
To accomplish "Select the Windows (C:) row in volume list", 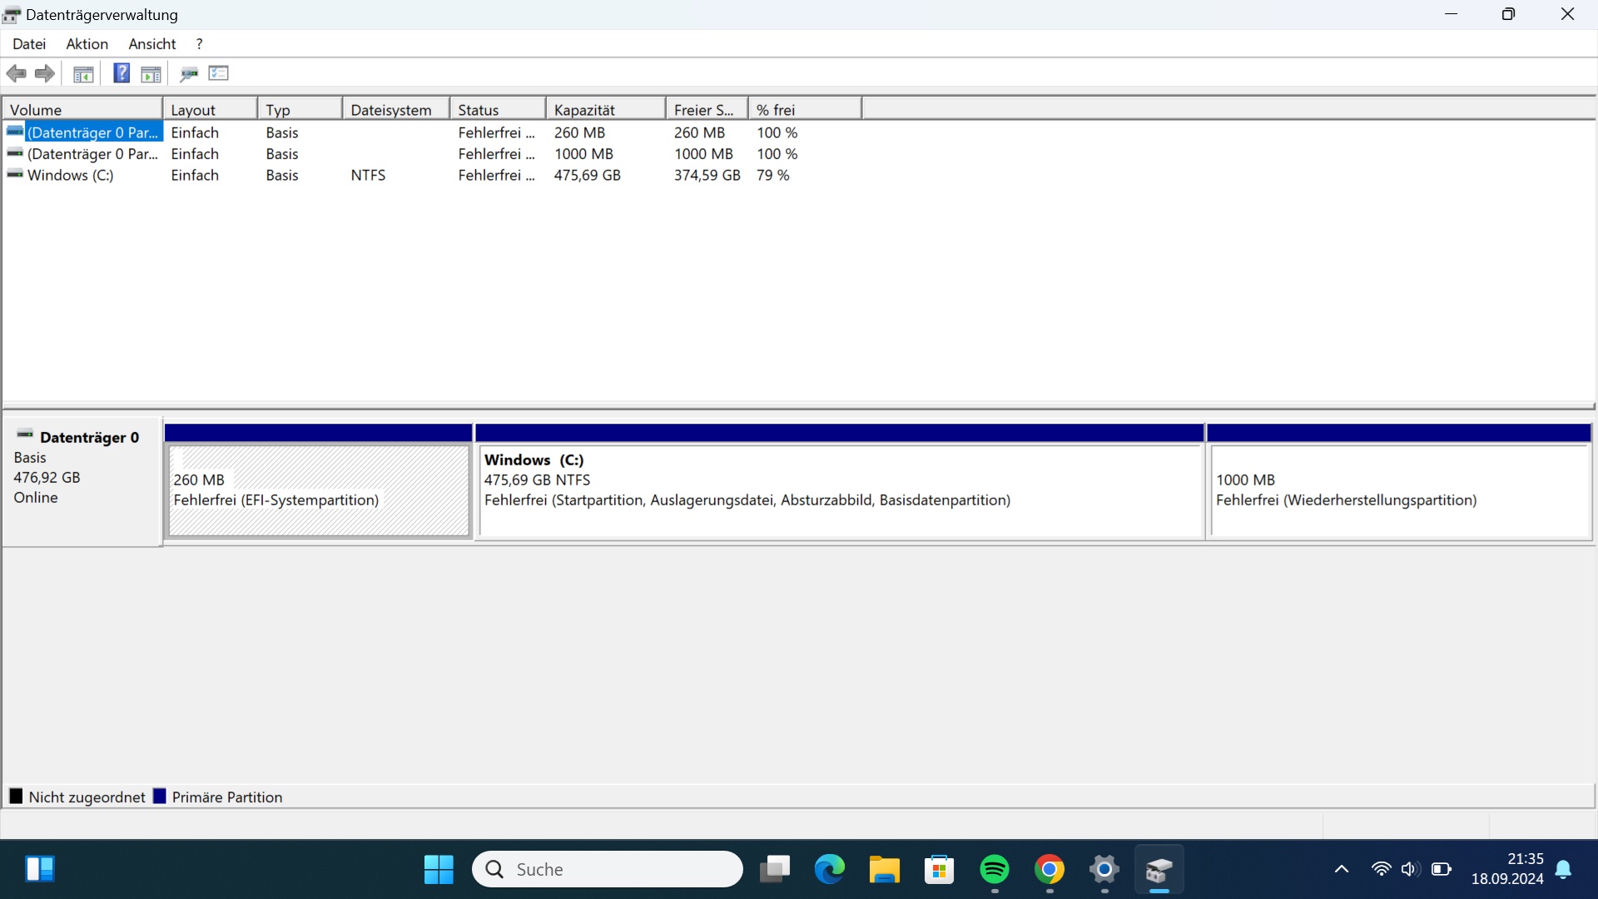I will tap(71, 176).
